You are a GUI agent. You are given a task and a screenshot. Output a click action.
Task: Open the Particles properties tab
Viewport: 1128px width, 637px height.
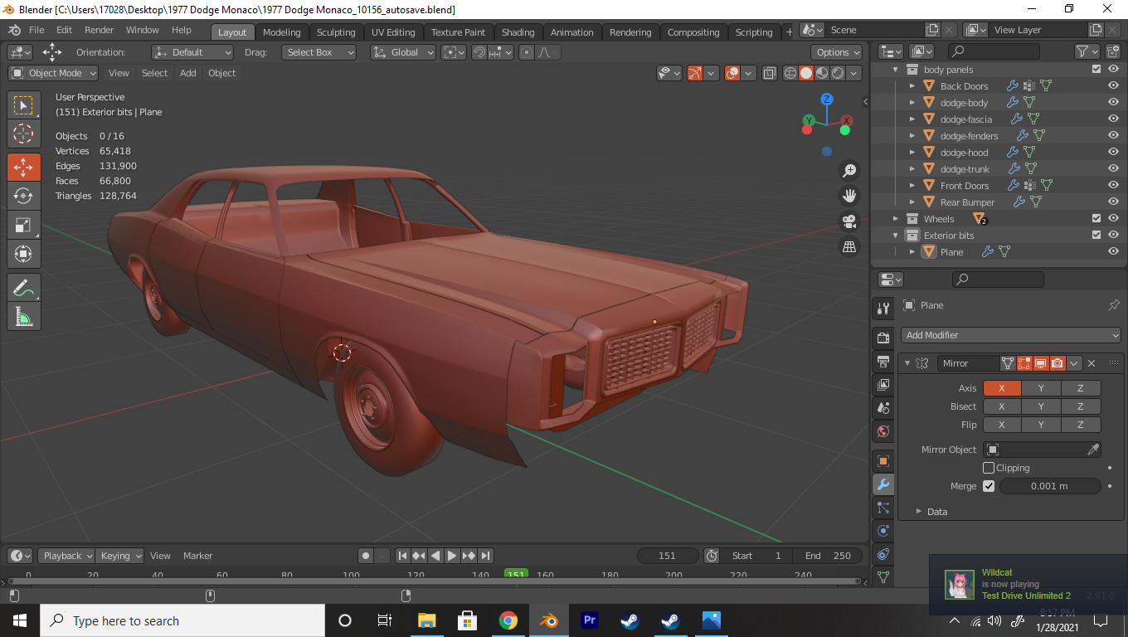coord(883,508)
